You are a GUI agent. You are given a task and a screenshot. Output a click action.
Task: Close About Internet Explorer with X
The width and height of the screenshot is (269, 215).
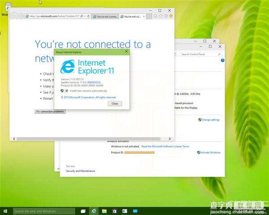point(126,52)
